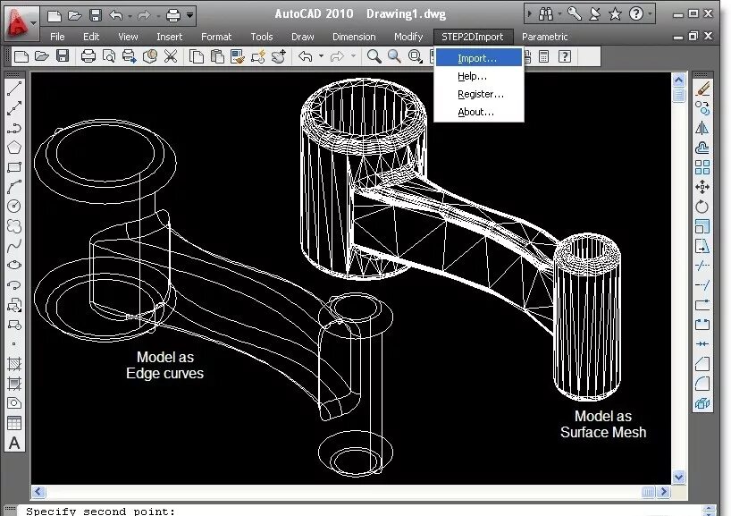The height and width of the screenshot is (516, 731).
Task: Click Plot Preview icon in Standard toolbar
Action: click(109, 56)
